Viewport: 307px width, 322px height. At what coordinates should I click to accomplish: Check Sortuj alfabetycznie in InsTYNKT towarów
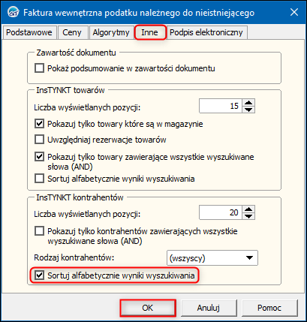coord(39,179)
